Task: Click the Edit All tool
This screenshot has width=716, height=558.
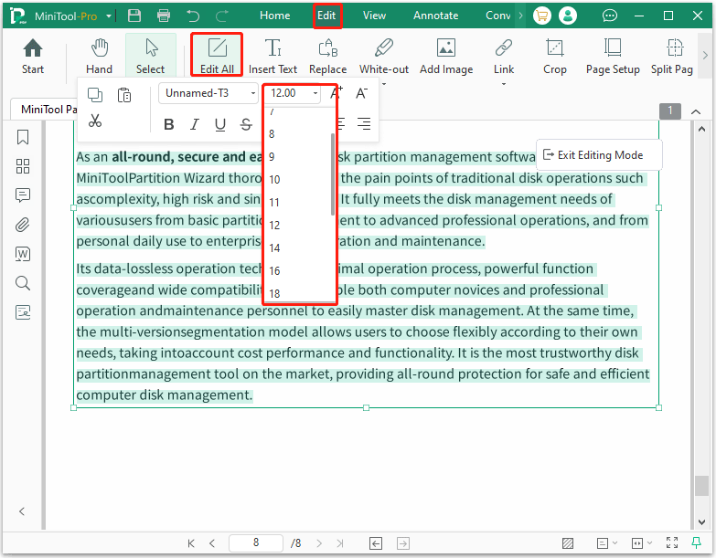Action: click(217, 56)
